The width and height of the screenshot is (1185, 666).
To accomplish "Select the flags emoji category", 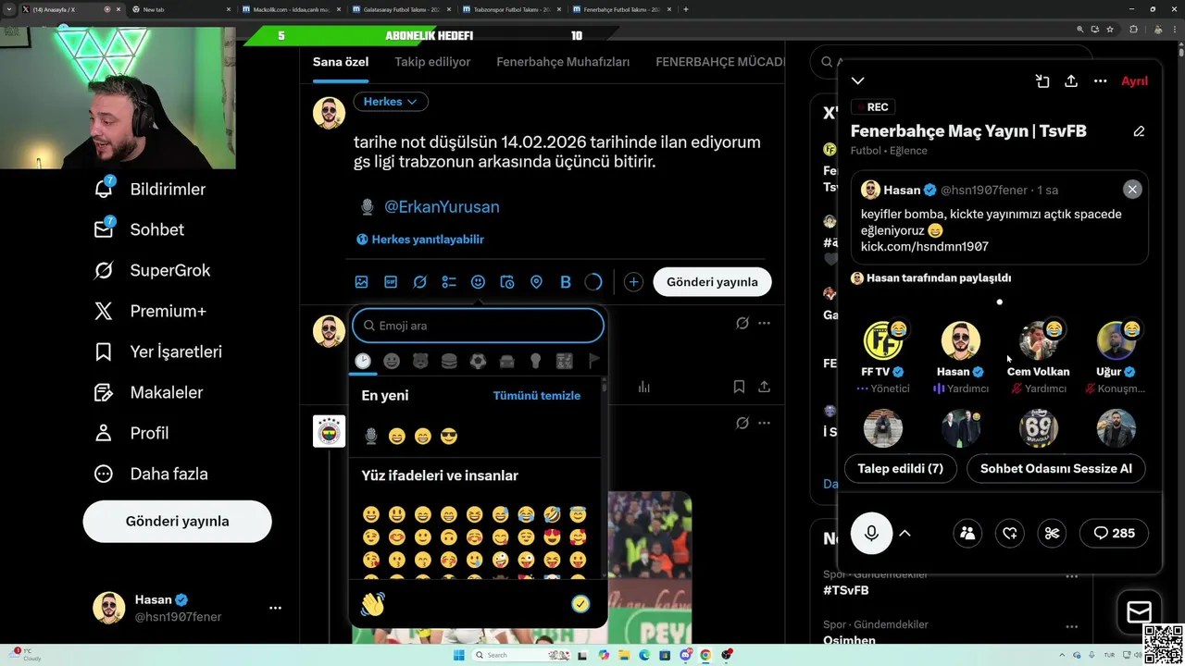I will (593, 361).
